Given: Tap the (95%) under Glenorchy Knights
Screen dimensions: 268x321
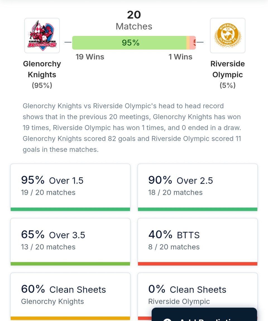Looking at the screenshot, I should pos(42,85).
